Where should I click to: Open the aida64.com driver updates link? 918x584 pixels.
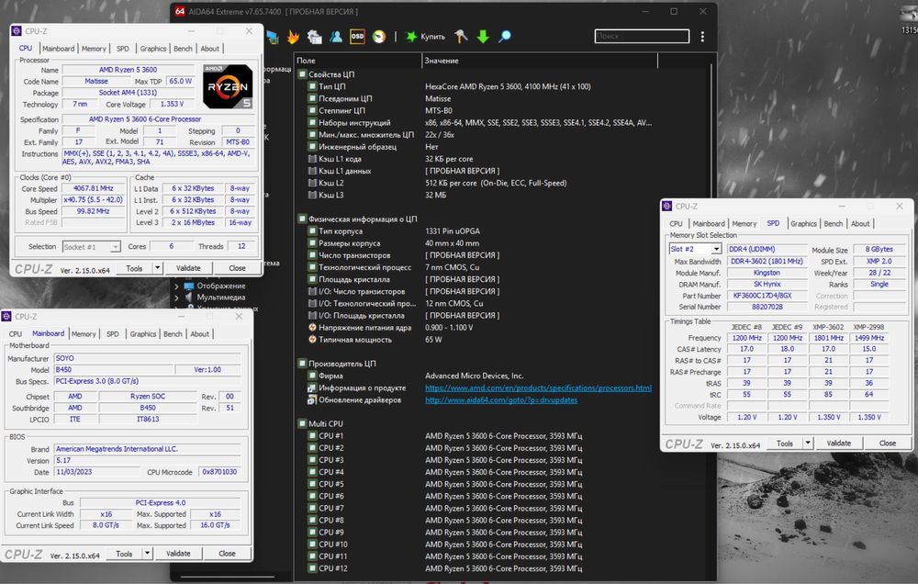(501, 400)
